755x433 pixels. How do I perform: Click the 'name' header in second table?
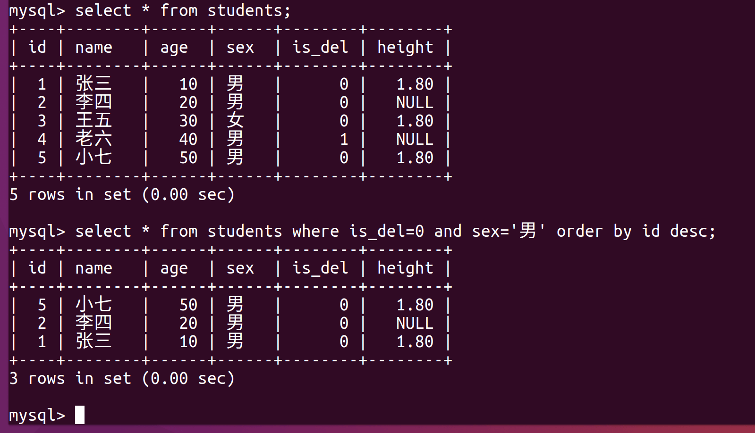[x=94, y=268]
